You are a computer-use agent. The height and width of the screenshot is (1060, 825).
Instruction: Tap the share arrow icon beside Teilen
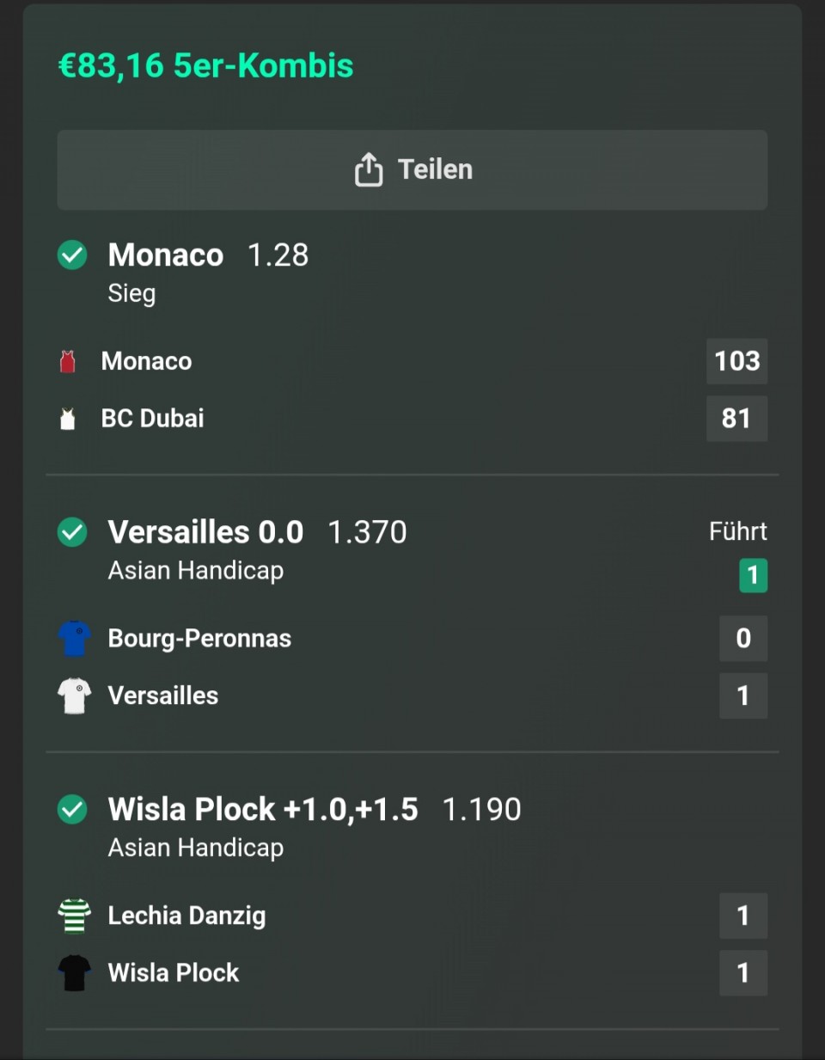point(369,169)
